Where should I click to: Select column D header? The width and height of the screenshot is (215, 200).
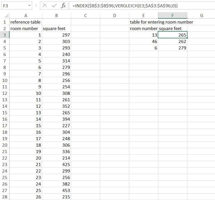pyautogui.click(x=114, y=16)
